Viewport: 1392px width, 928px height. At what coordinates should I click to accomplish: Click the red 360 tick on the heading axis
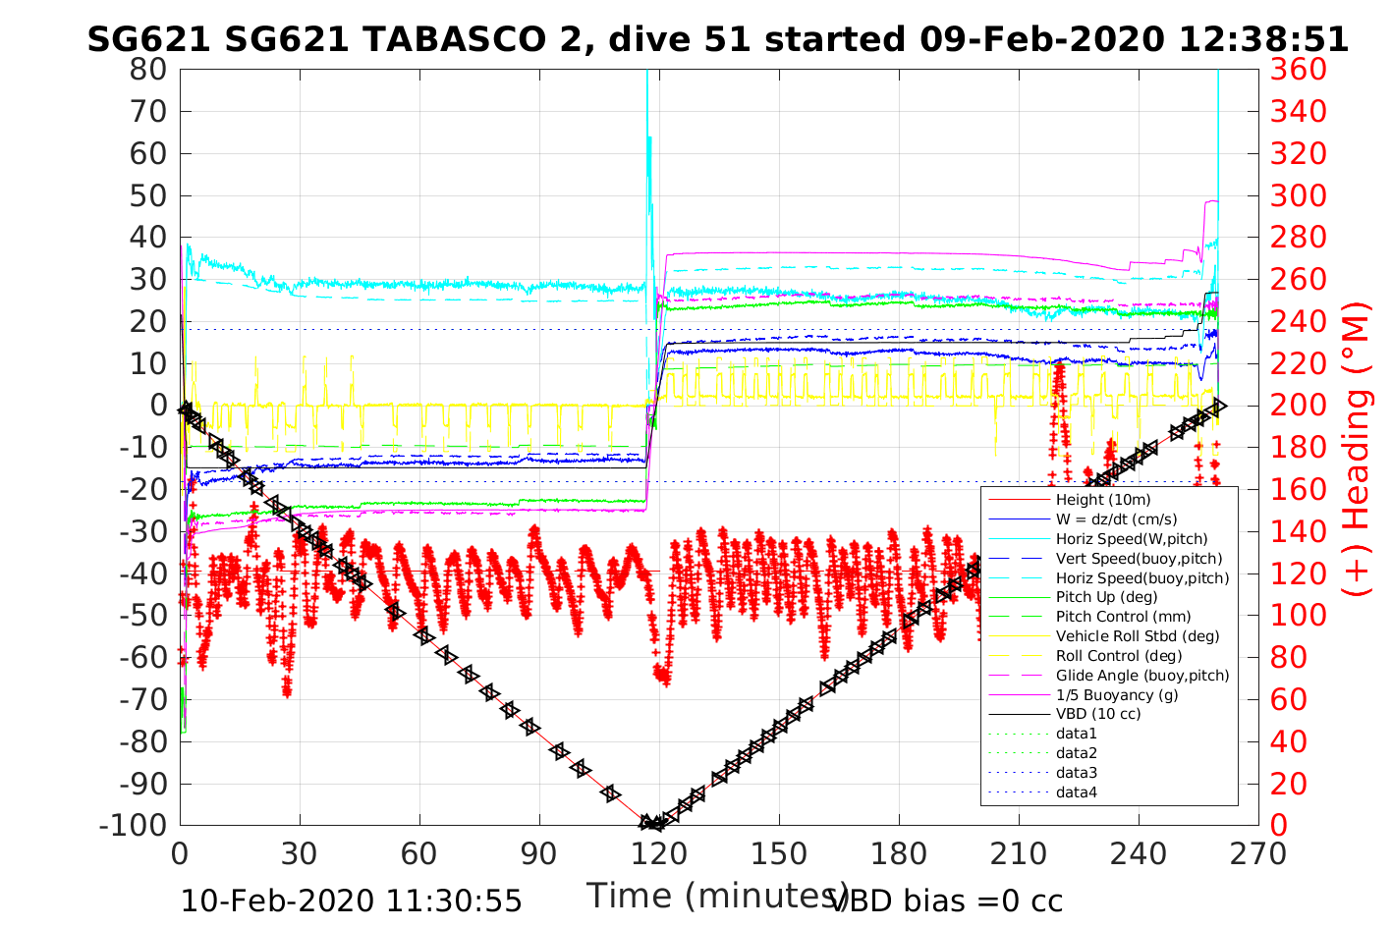1298,70
